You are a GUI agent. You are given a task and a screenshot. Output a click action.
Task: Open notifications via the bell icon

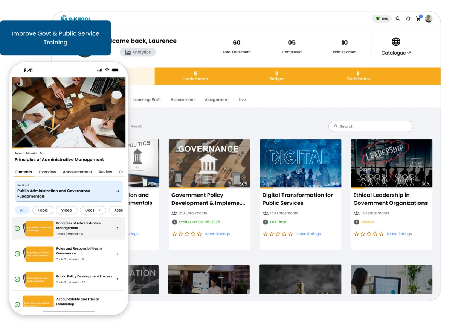click(x=408, y=18)
